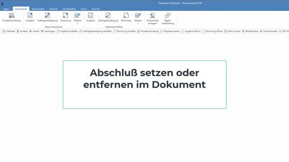Open Aufmaßcenter shortcut
The height and width of the screenshot is (162, 289).
click(x=269, y=31)
